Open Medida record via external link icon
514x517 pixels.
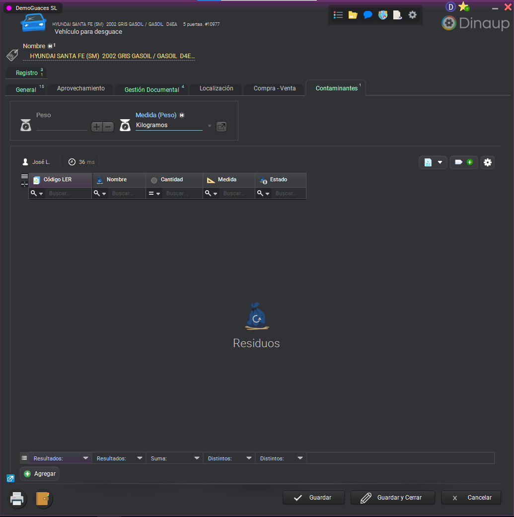click(221, 127)
